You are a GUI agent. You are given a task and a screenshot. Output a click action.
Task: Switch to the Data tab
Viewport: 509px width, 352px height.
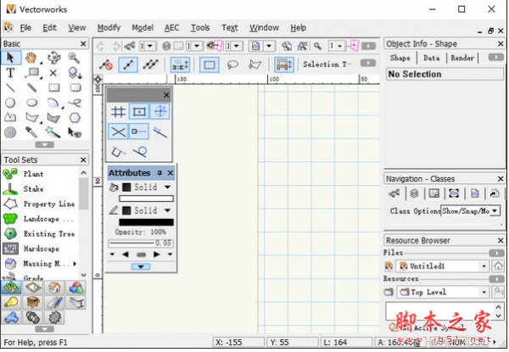432,58
